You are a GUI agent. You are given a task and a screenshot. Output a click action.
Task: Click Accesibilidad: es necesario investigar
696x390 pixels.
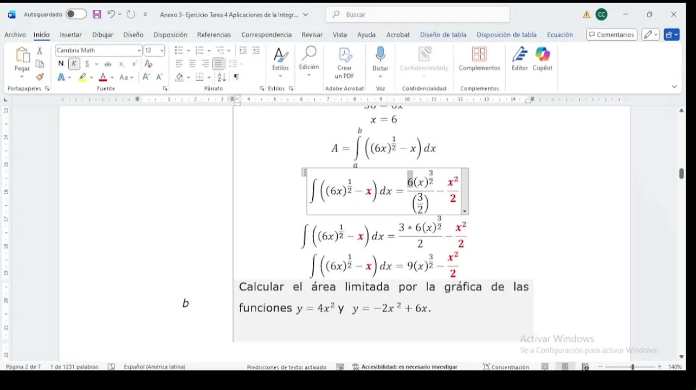pos(405,367)
